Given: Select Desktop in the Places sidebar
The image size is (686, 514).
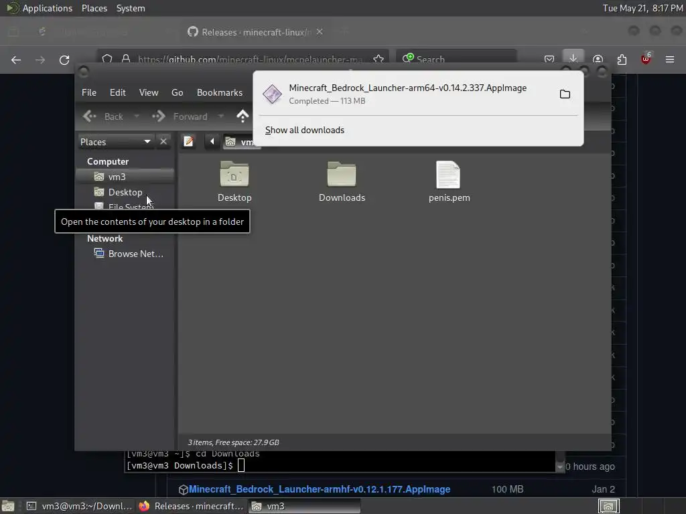Looking at the screenshot, I should (125, 192).
